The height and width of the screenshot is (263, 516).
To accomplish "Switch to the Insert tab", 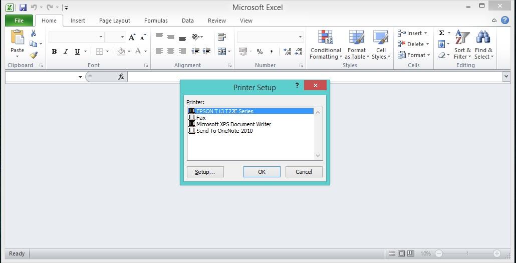I will pos(78,21).
